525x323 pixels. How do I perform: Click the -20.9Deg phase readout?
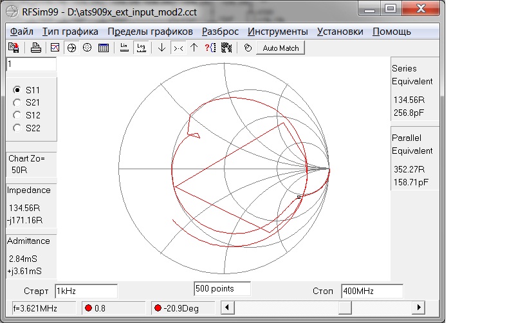tap(183, 308)
